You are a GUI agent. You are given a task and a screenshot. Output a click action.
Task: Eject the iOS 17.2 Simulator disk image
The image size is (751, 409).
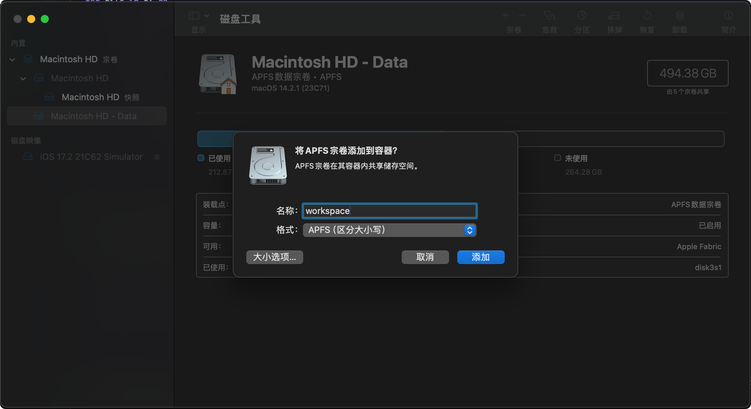point(157,157)
